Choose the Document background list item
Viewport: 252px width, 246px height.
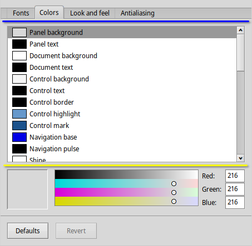(122, 56)
